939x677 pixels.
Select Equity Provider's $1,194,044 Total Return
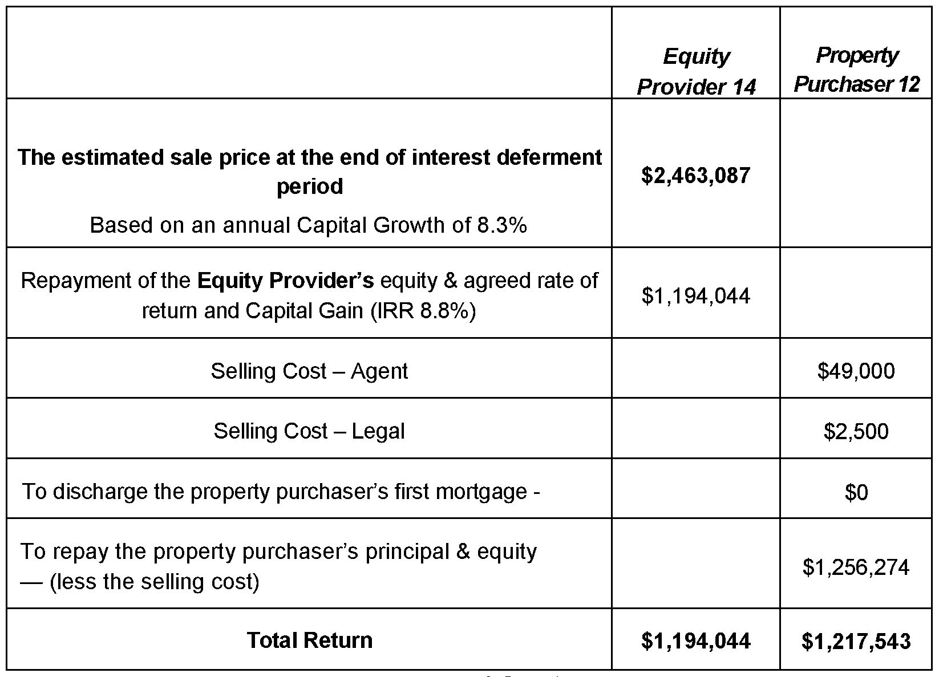point(695,641)
